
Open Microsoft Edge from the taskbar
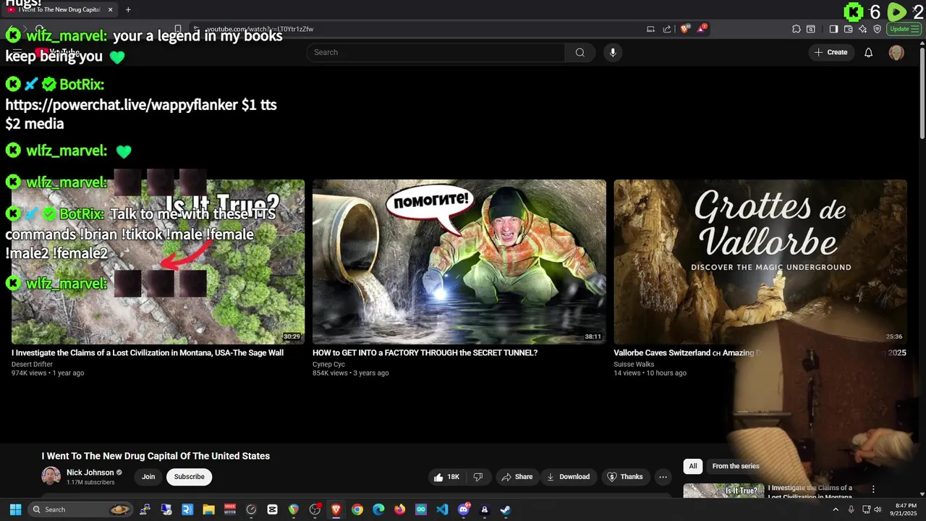click(x=378, y=509)
